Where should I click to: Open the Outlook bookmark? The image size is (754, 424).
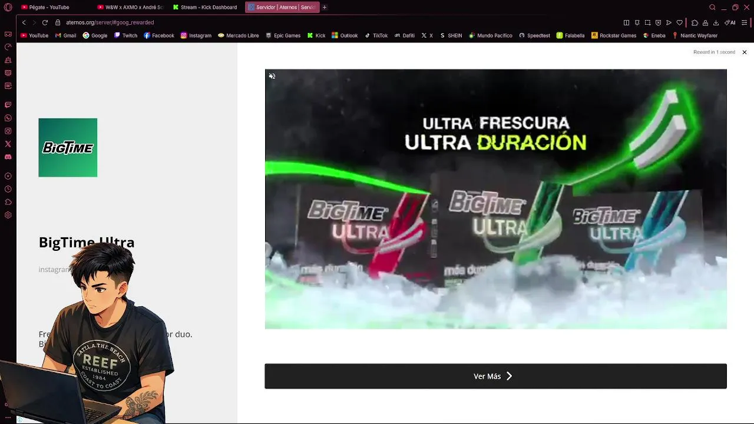tap(345, 35)
